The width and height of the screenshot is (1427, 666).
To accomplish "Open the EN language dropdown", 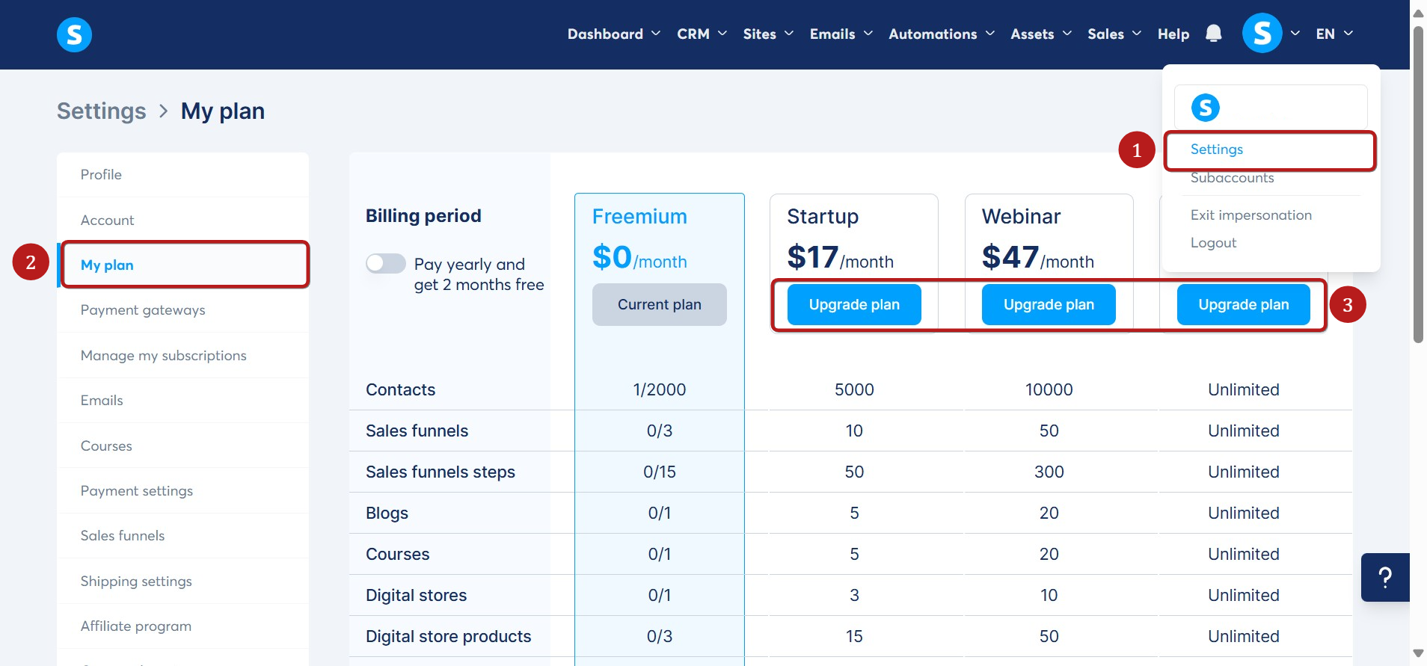I will tap(1334, 34).
